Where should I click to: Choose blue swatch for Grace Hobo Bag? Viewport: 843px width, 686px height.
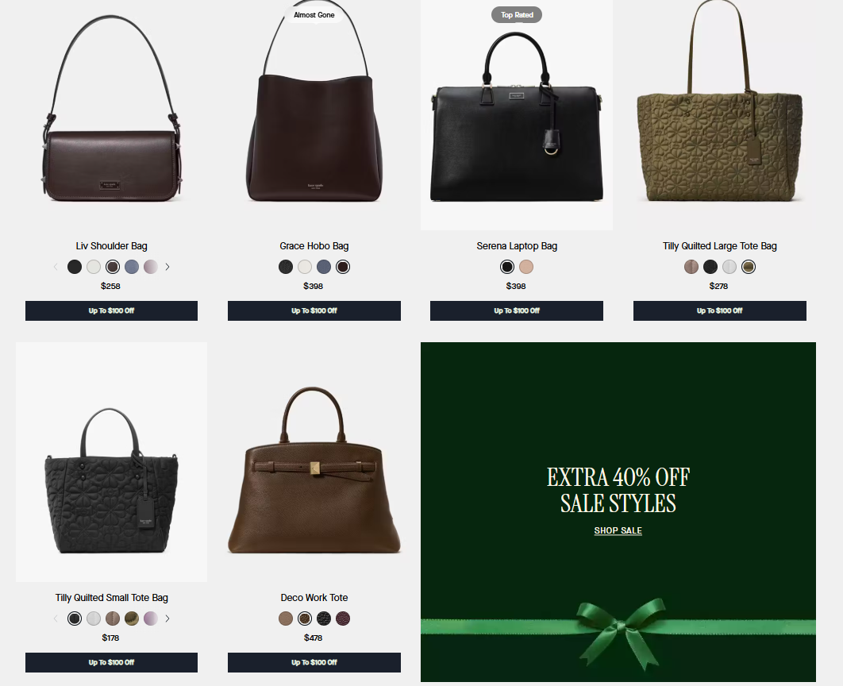(x=324, y=267)
